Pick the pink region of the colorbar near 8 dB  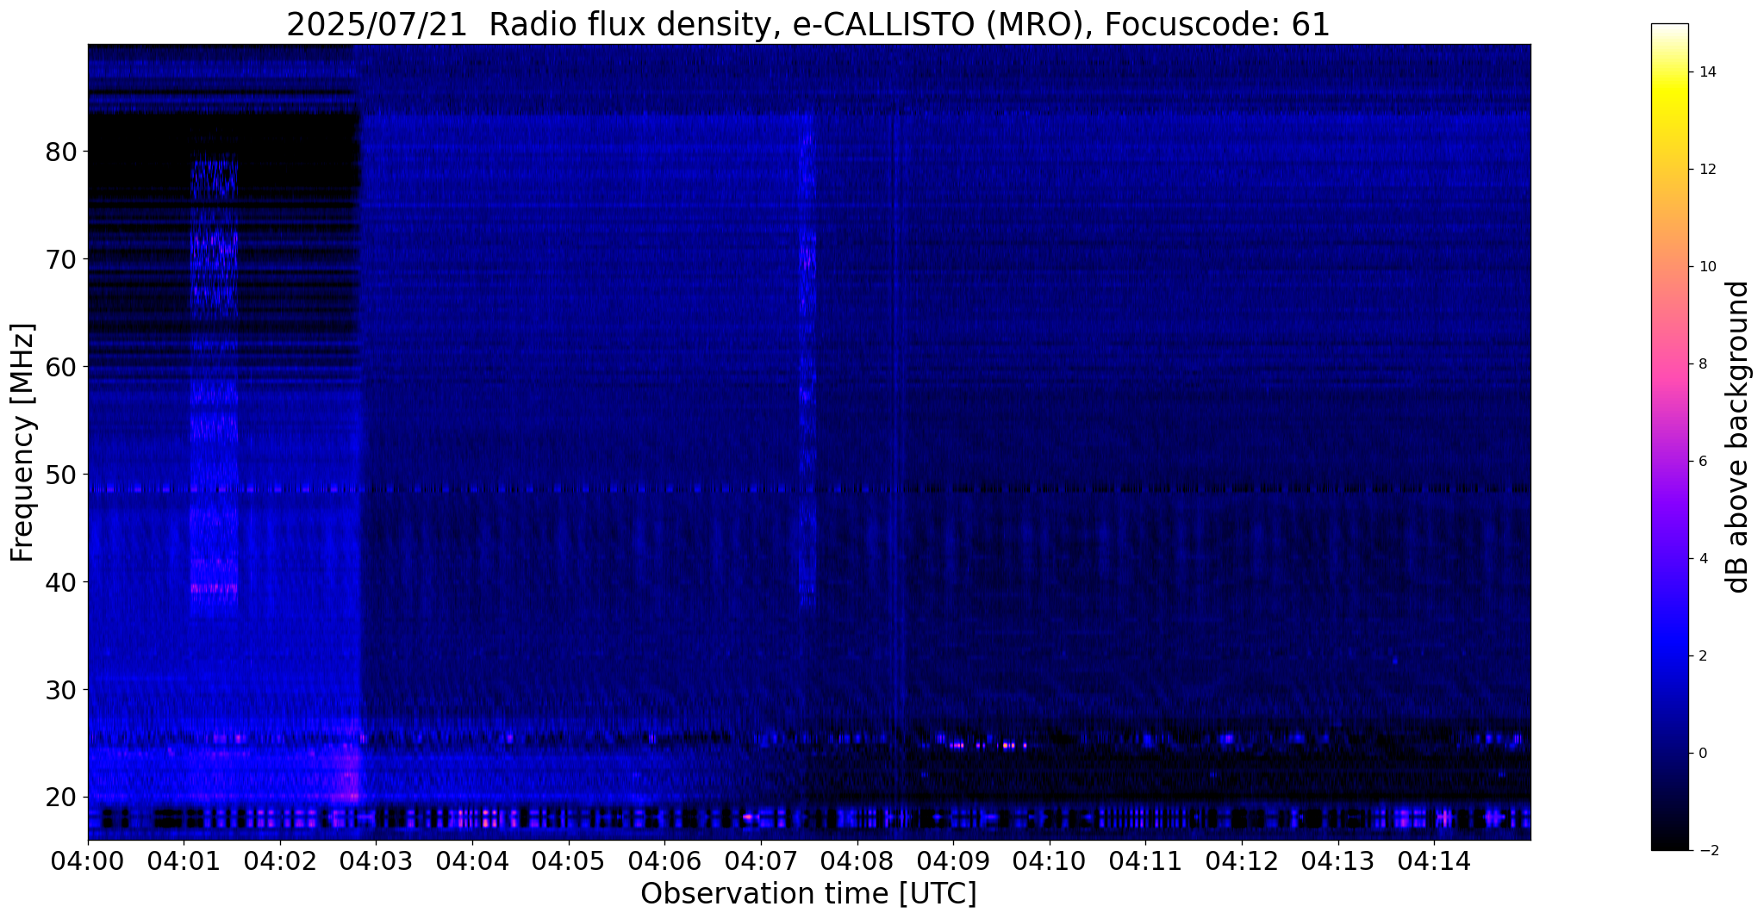coord(1669,364)
